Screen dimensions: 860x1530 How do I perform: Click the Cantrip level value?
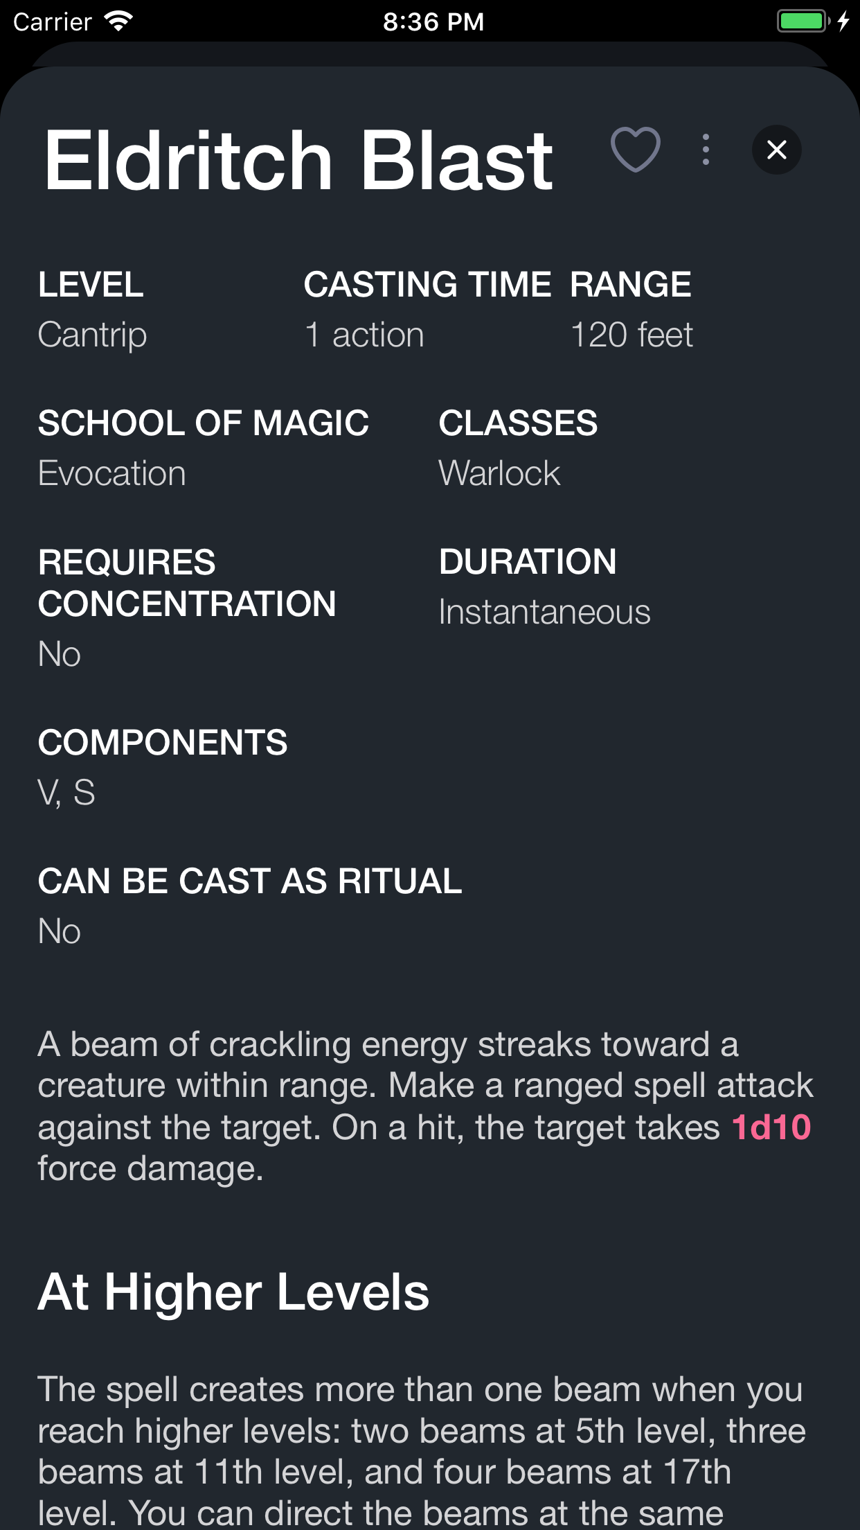coord(92,335)
